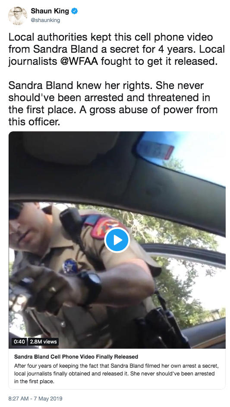This screenshot has height=407, width=230.
Task: Open the Shaun King display name
Action: [x=50, y=11]
